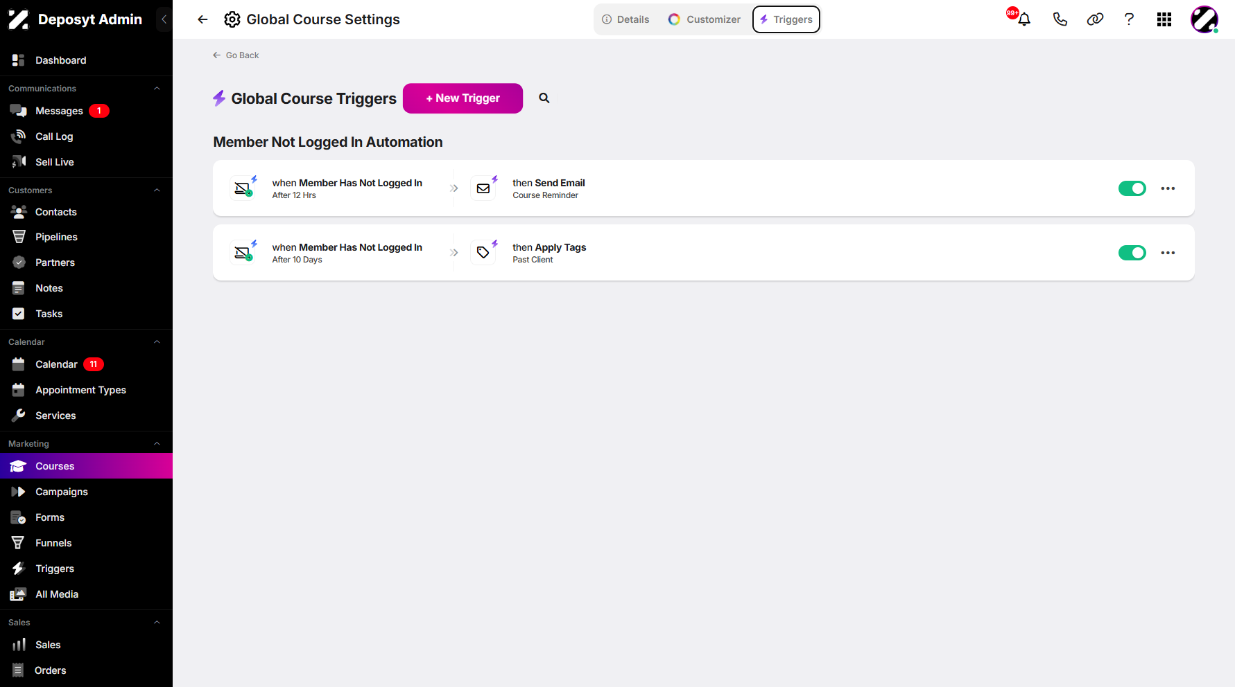Click the tag icon for Apply Tags
This screenshot has width=1235, height=687.
coord(483,253)
